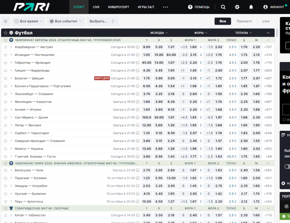Open the Все время dropdown
The image size is (290, 223).
[x=29, y=21]
